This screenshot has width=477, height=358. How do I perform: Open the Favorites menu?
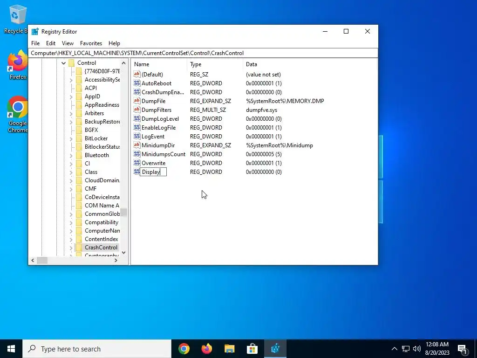(x=91, y=43)
